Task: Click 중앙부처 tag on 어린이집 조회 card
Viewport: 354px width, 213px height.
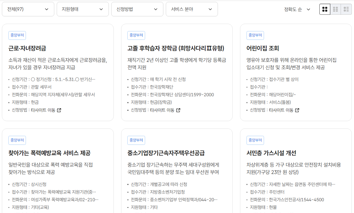Action: click(255, 35)
